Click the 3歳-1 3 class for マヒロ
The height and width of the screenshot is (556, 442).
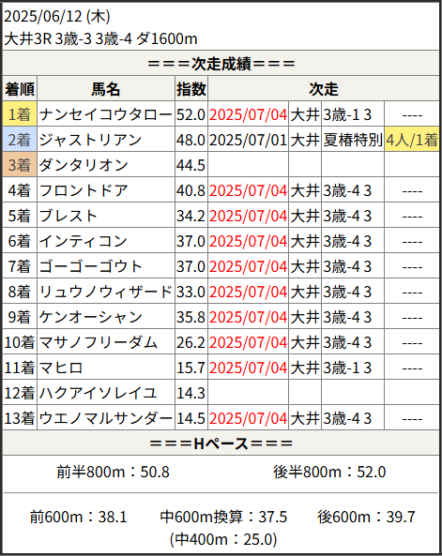point(347,368)
